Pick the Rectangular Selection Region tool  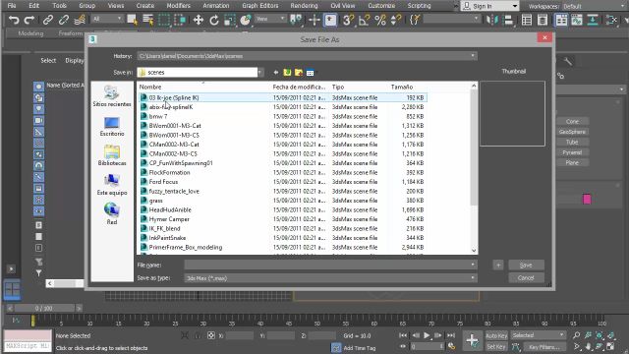pos(164,20)
